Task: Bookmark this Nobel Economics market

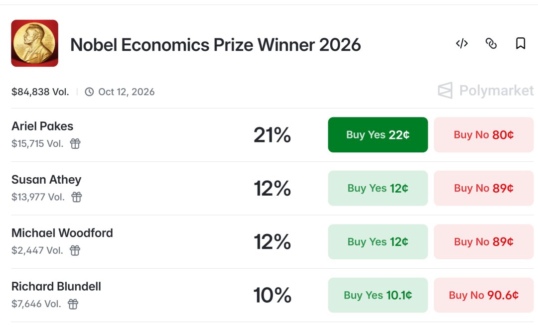Action: coord(521,43)
